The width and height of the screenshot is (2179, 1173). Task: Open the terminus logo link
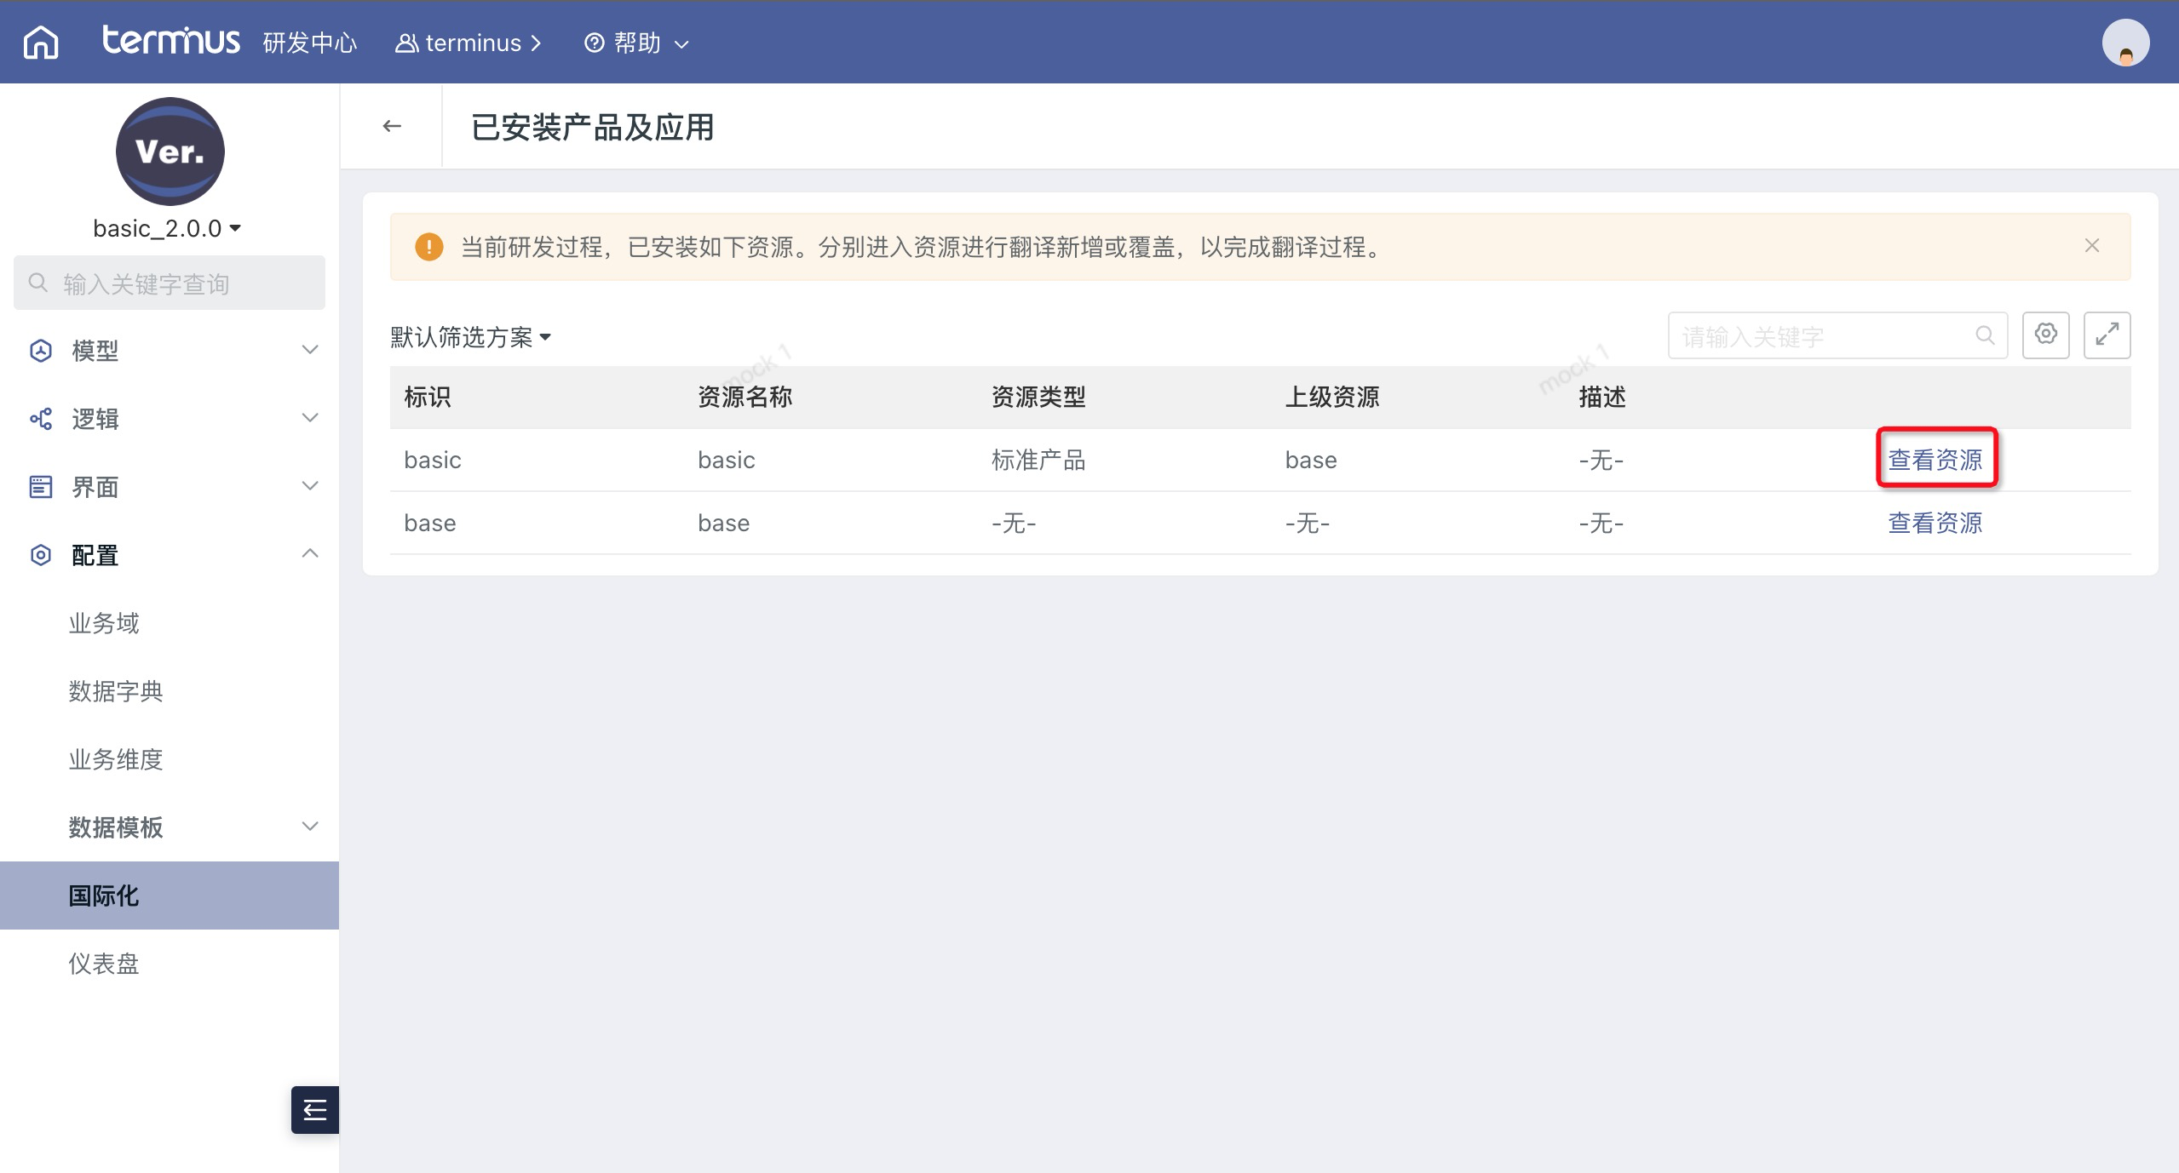coord(171,41)
